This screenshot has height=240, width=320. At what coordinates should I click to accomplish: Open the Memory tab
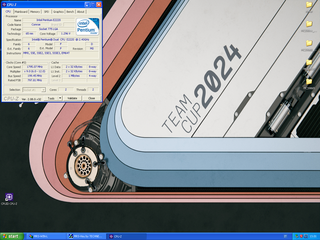tap(35, 12)
